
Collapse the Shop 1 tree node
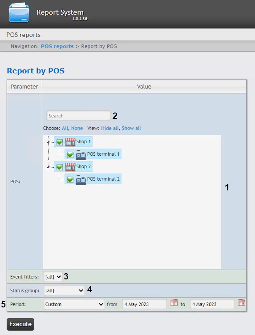click(x=48, y=142)
